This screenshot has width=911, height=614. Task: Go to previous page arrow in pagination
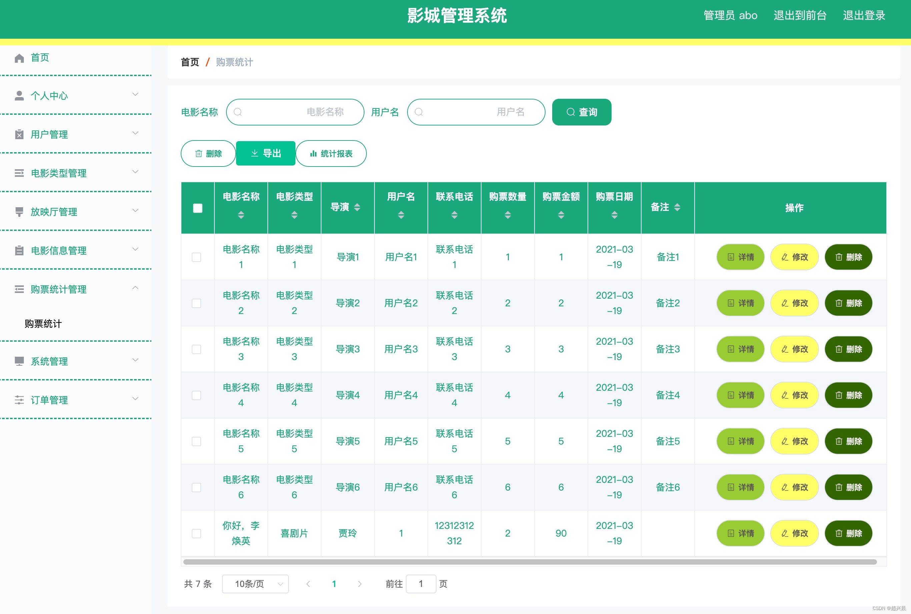308,584
